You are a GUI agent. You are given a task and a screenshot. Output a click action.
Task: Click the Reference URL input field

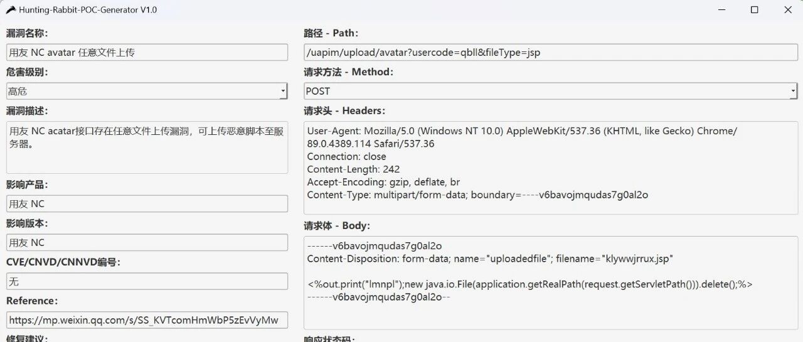(x=147, y=320)
